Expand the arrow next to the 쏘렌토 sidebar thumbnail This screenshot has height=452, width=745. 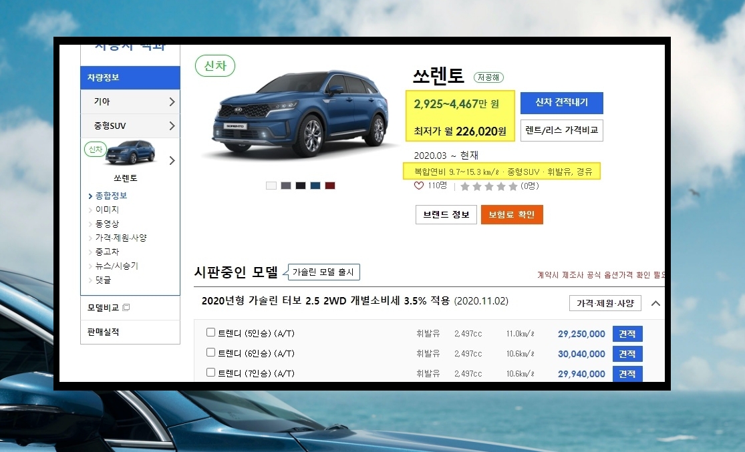pyautogui.click(x=172, y=161)
